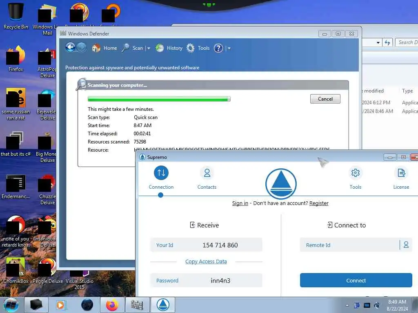This screenshot has height=313, width=418.
Task: Expand the help dropdown arrow in Defender
Action: click(229, 48)
